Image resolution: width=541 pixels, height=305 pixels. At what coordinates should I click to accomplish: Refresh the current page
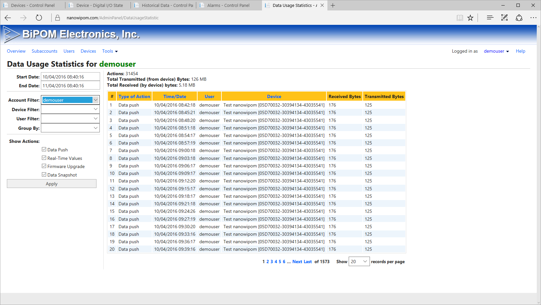point(39,18)
